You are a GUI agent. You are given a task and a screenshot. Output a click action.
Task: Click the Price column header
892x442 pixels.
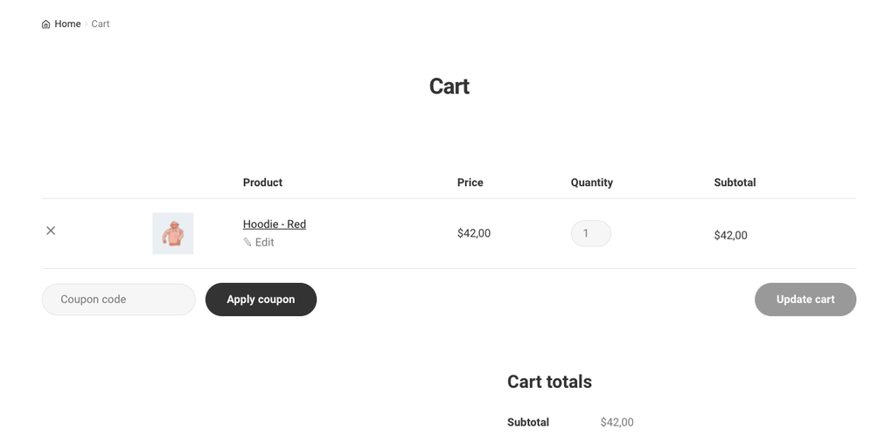(470, 183)
